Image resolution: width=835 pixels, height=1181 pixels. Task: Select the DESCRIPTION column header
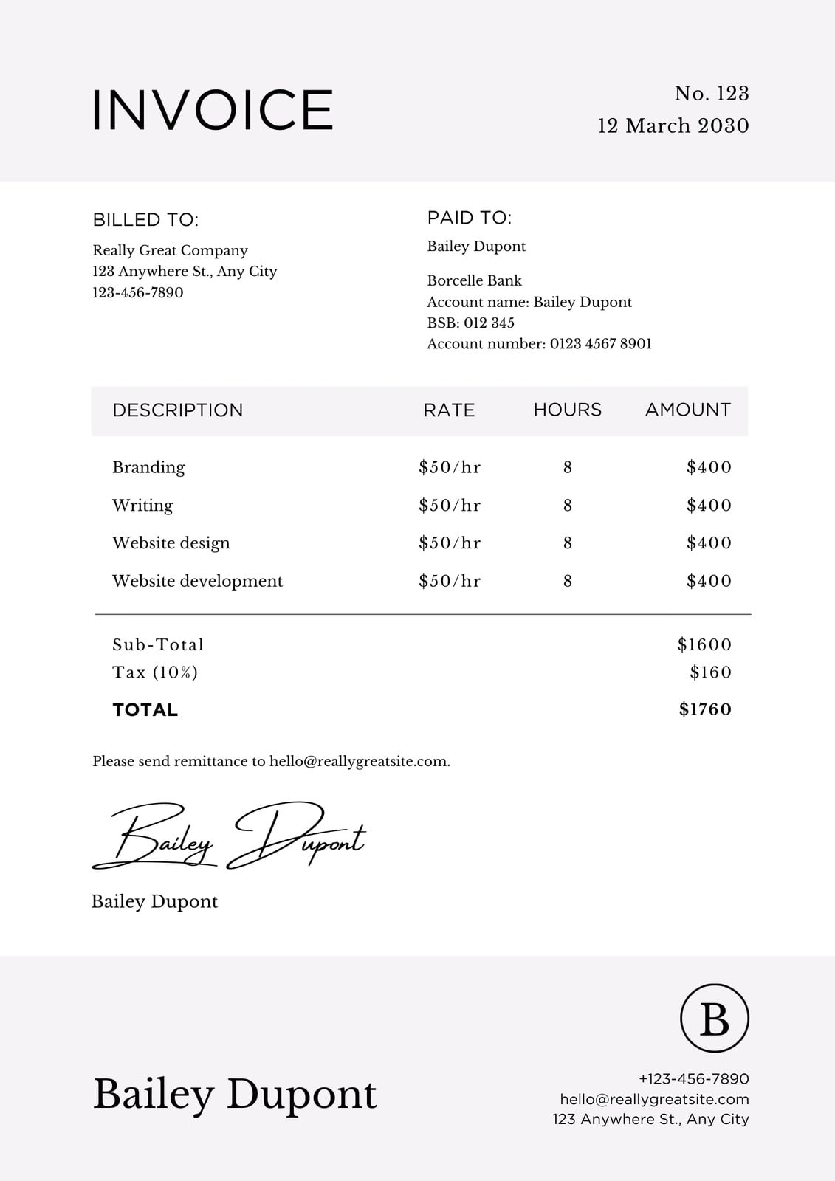pyautogui.click(x=178, y=410)
